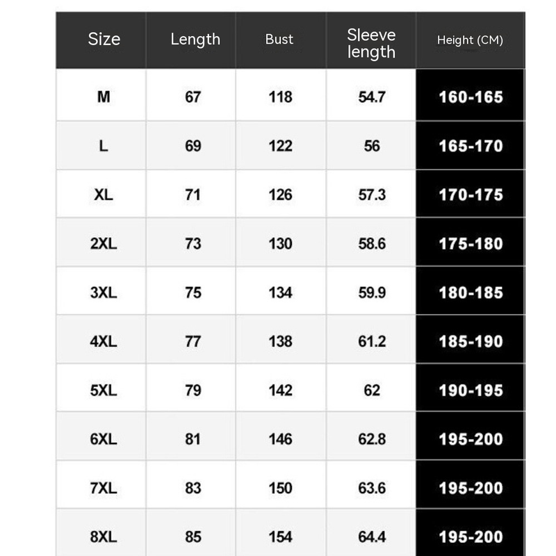Select the Bust column header
556x556 pixels.
[x=279, y=40]
